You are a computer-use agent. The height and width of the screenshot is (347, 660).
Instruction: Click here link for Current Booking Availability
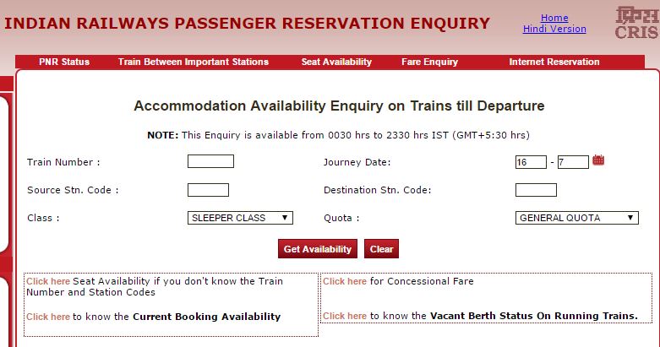point(48,317)
